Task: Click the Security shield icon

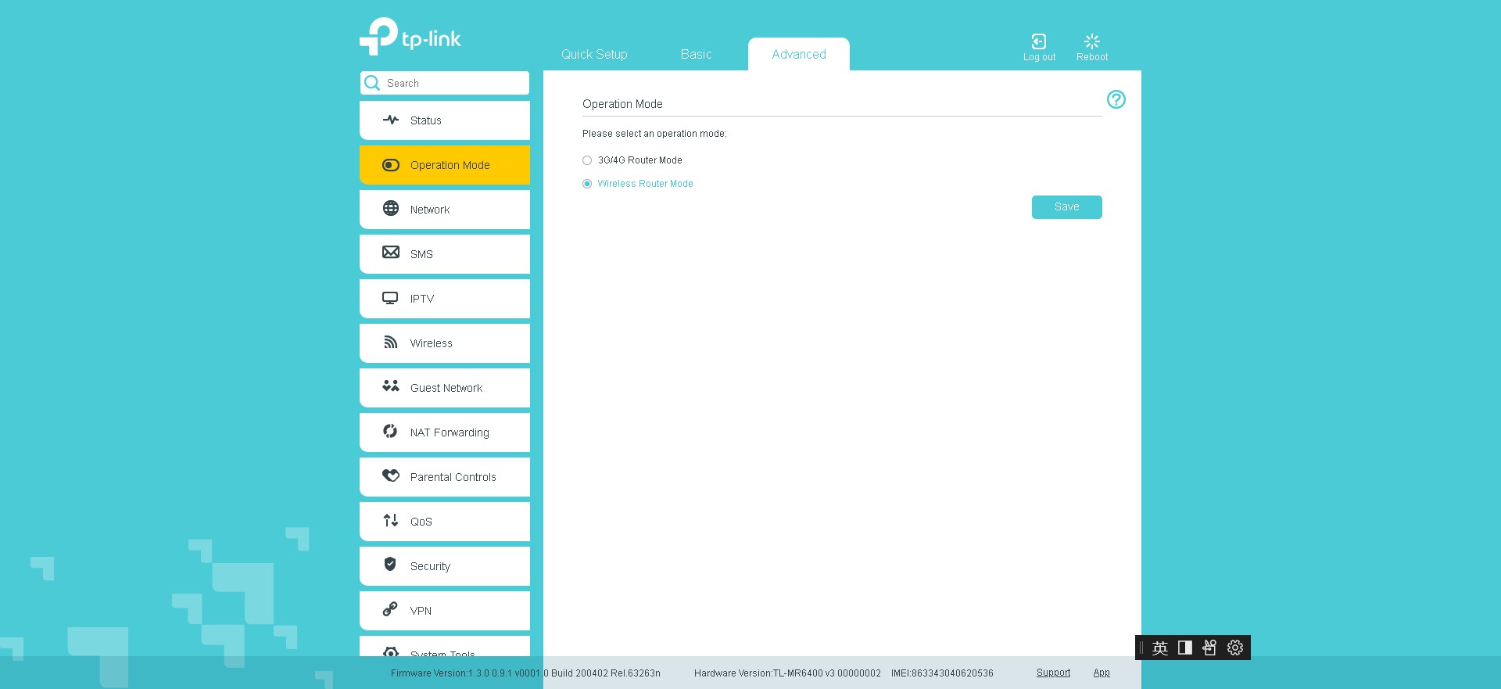Action: coord(390,564)
